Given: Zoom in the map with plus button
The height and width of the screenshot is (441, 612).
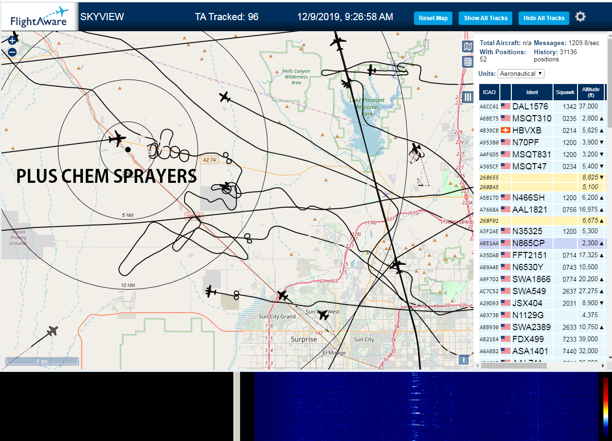Looking at the screenshot, I should [12, 41].
